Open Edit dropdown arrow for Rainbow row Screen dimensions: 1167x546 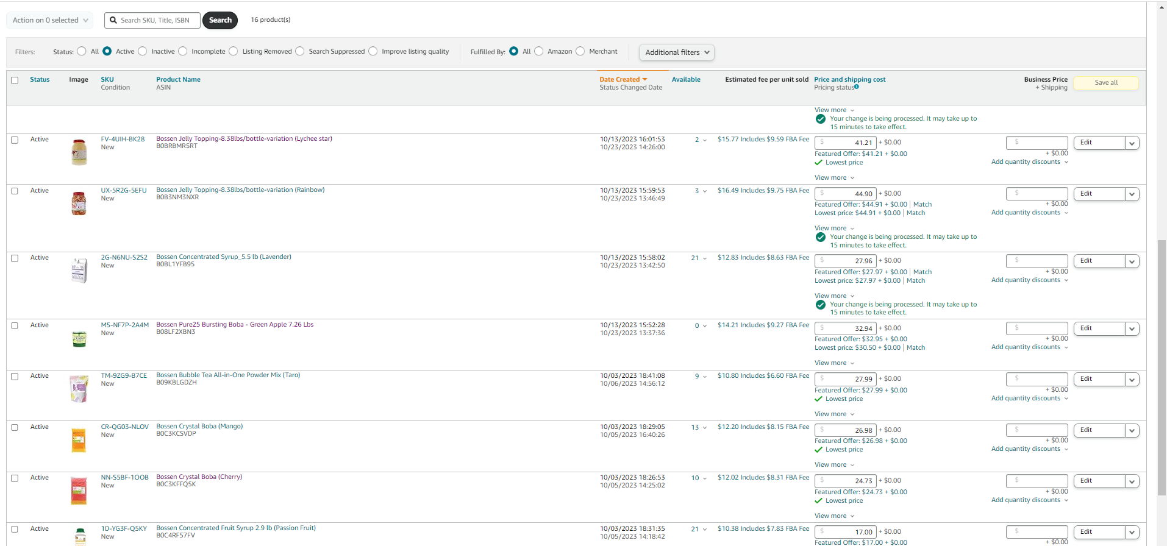pos(1132,194)
